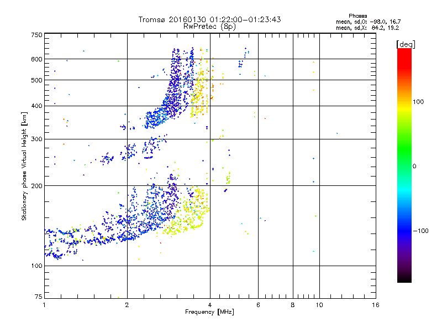This screenshot has width=442, height=332.
Task: Click the y-axis label 'Stationary phase Virtual Height [km]'
Action: point(24,166)
